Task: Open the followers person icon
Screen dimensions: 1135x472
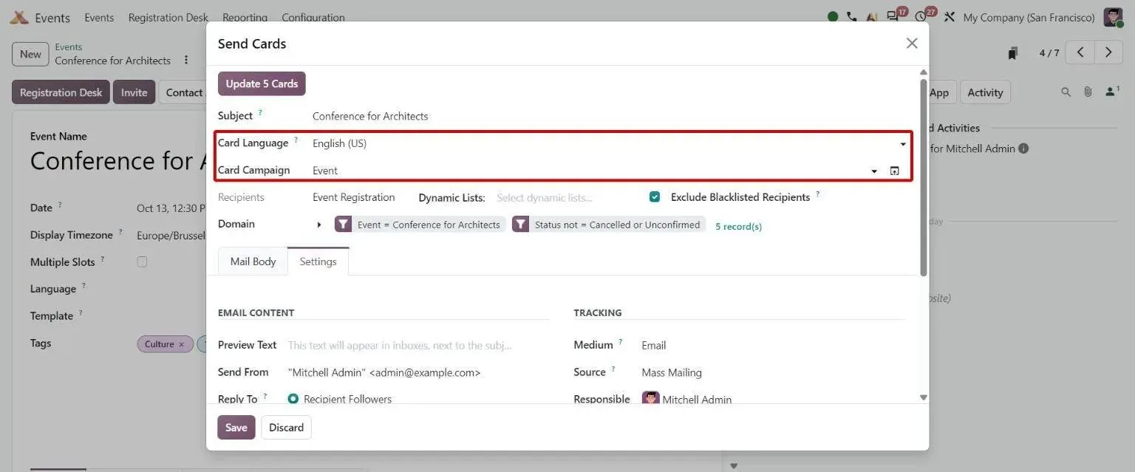Action: click(1112, 92)
